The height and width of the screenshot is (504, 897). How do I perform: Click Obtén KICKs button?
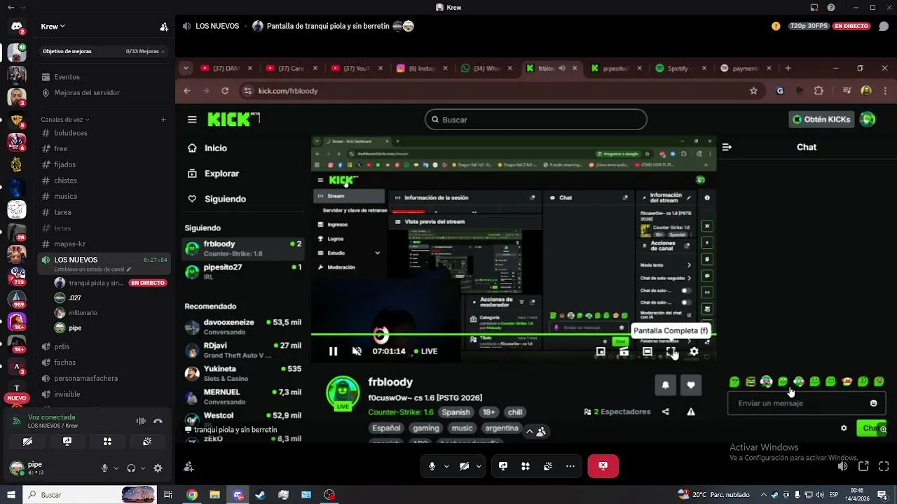821,120
